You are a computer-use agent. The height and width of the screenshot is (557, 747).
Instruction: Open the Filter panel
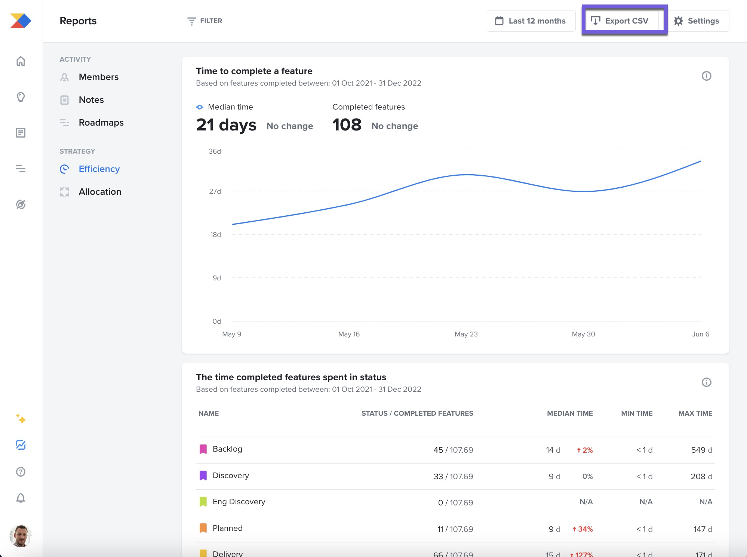(205, 21)
